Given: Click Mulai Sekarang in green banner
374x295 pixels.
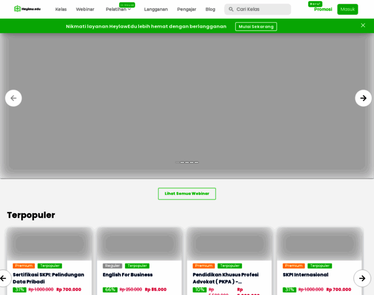Looking at the screenshot, I should coord(256,27).
